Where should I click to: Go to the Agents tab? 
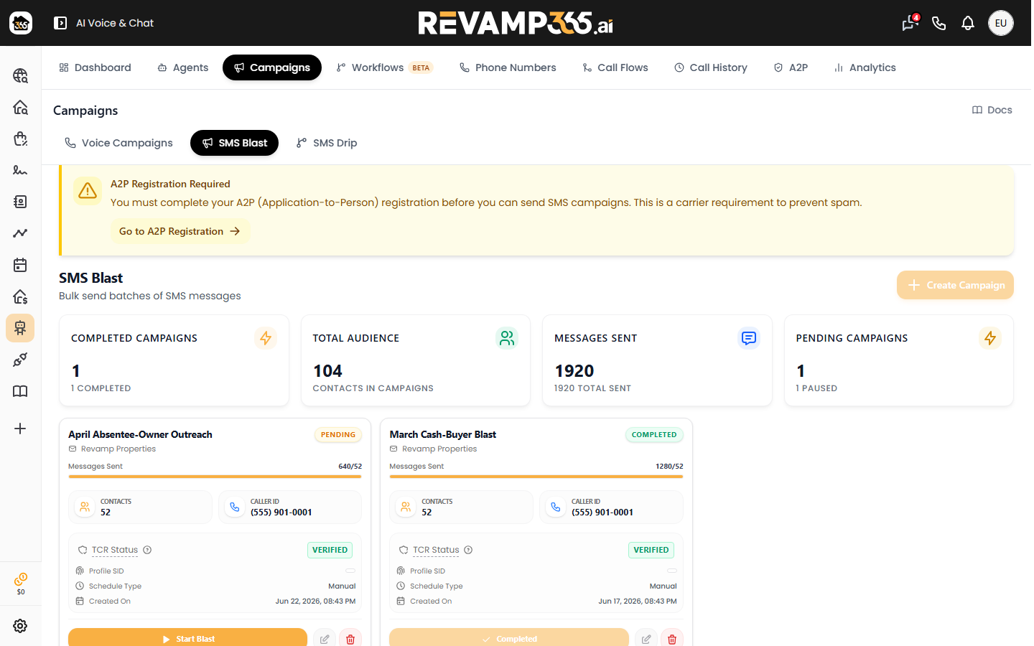(x=183, y=67)
